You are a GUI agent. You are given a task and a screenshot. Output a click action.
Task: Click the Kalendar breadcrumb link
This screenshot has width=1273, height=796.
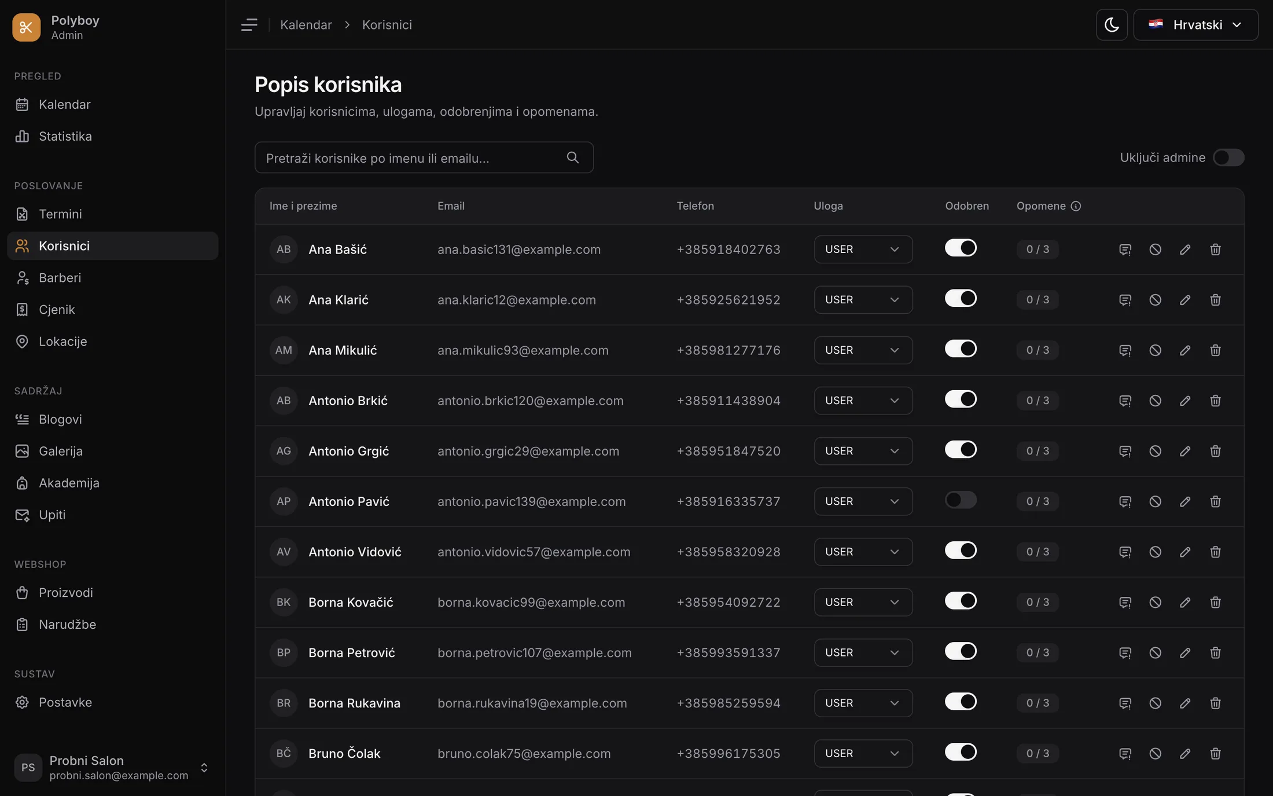click(x=306, y=25)
